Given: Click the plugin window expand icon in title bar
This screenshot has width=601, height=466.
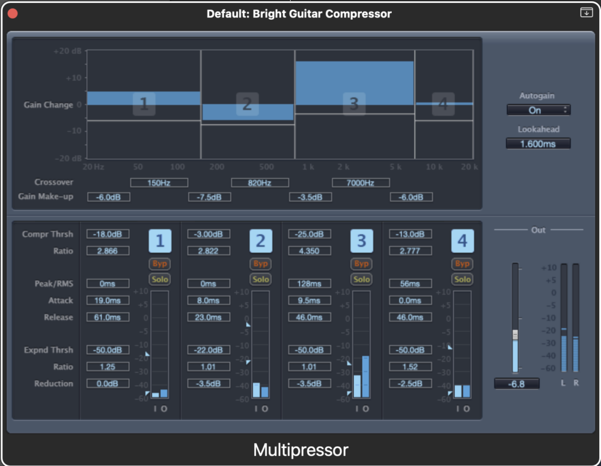Looking at the screenshot, I should pos(586,13).
